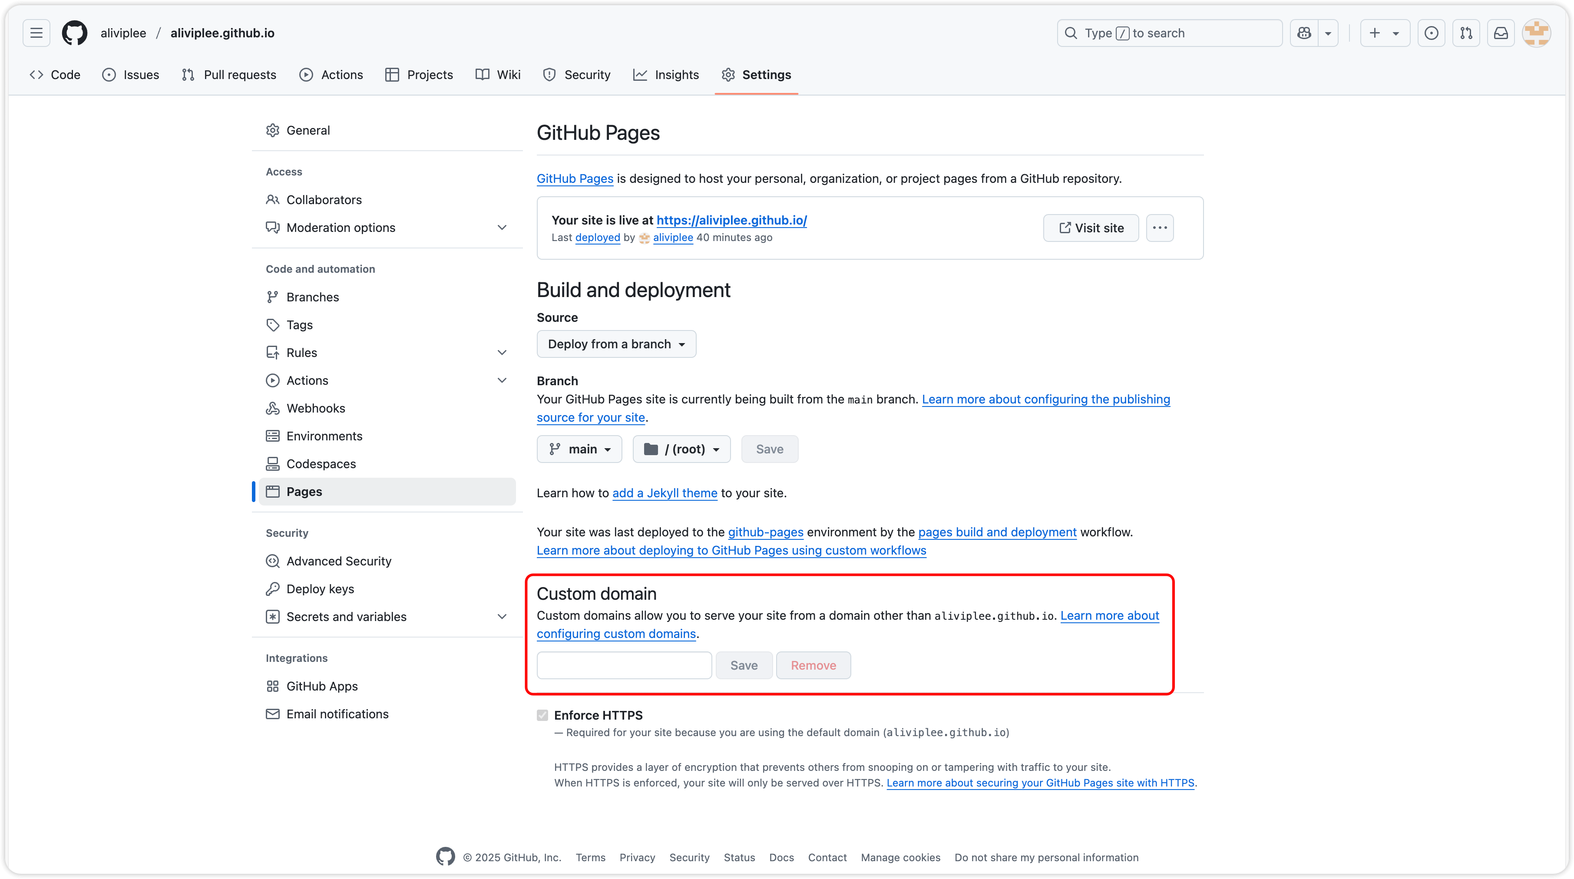The width and height of the screenshot is (1574, 879).
Task: Open footer GitHub logo
Action: point(446,857)
